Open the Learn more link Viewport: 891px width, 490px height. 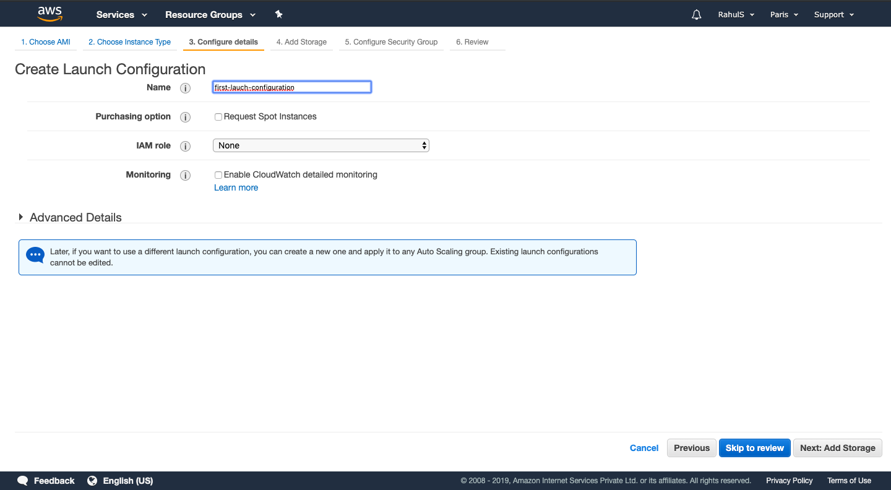[x=236, y=187]
